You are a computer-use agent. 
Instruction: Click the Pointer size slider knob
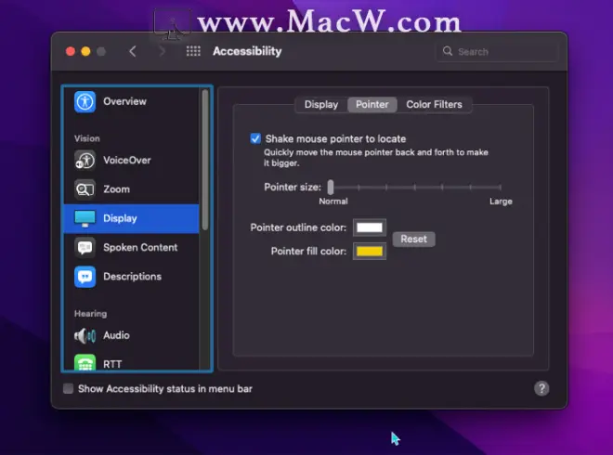click(x=331, y=188)
